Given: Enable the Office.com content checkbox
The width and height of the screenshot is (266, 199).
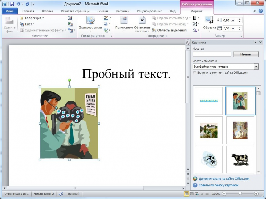Looking at the screenshot, I should coord(194,72).
